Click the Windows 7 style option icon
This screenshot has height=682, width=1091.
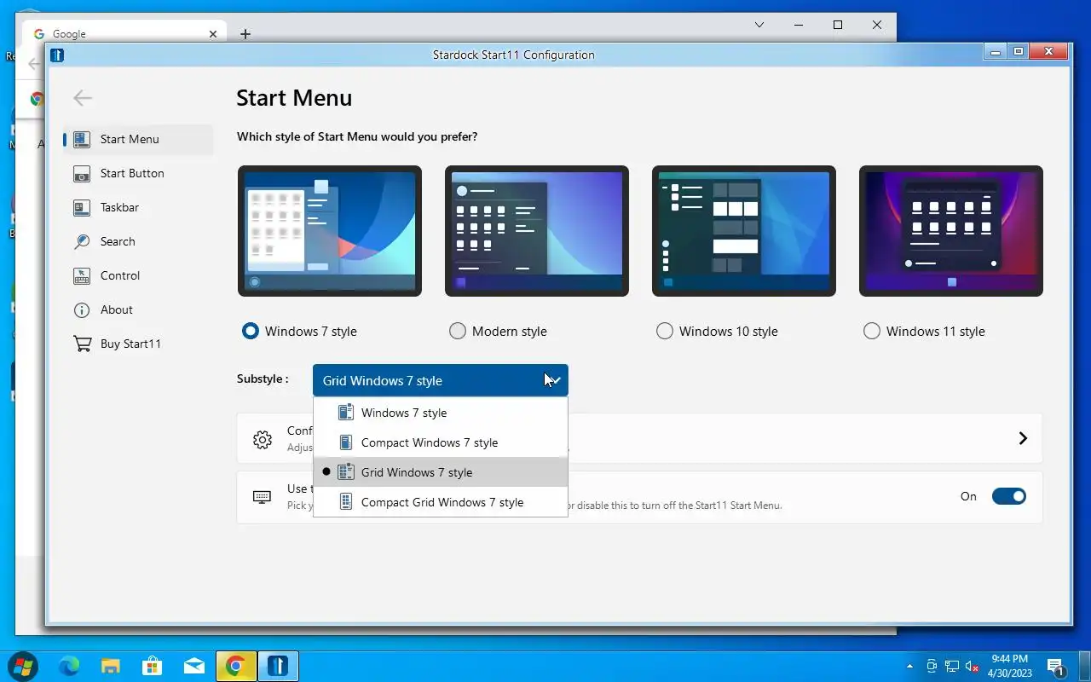345,413
